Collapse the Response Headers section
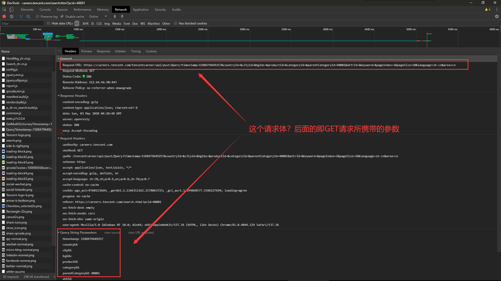 coord(59,96)
